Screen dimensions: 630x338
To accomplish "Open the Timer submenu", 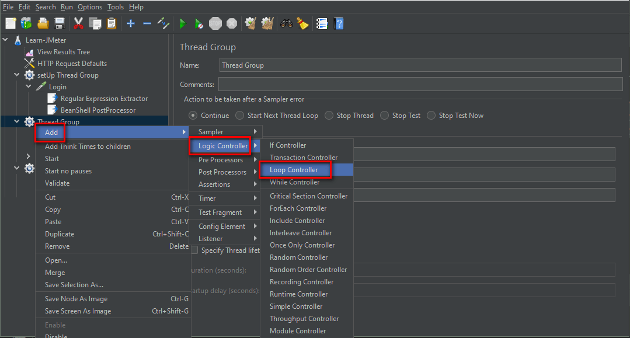I will pos(225,198).
